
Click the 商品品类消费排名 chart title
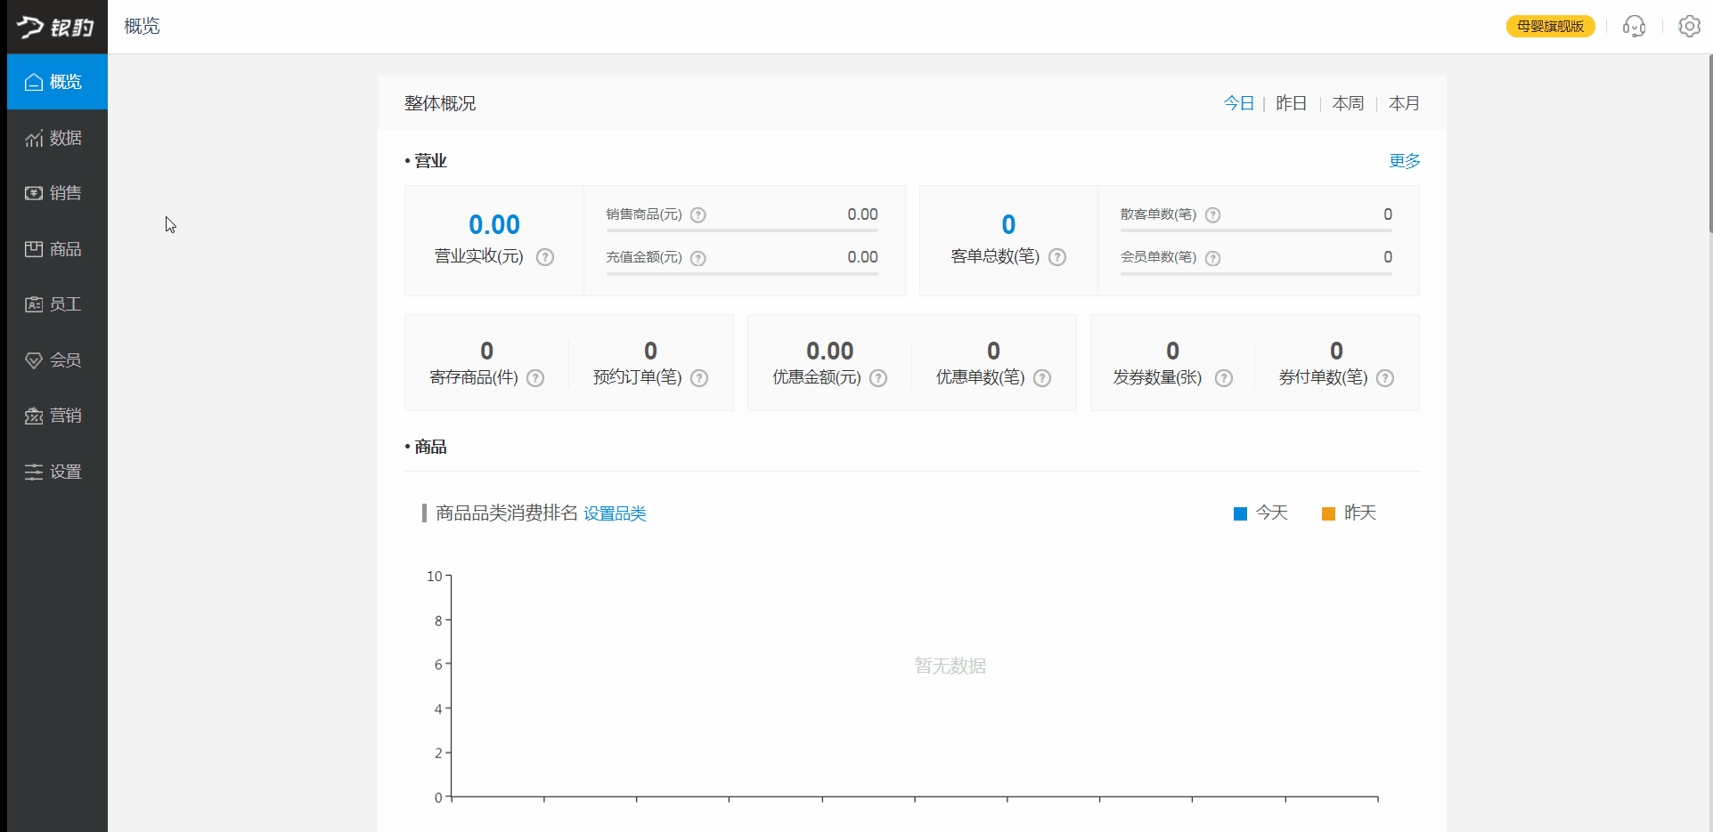tap(507, 513)
